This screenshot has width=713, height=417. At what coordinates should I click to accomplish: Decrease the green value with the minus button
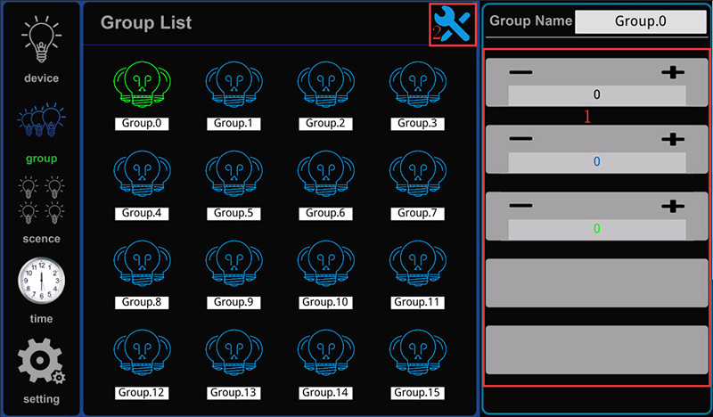click(520, 206)
